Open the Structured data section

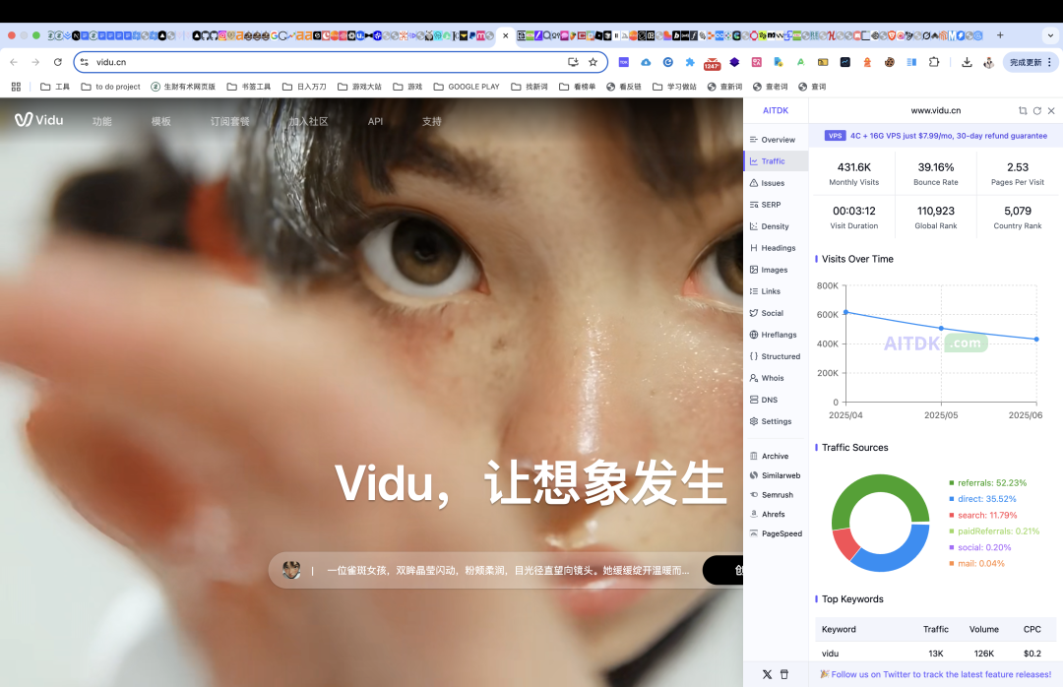click(x=773, y=356)
